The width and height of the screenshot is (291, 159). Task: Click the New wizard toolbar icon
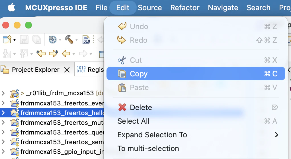[x=7, y=40]
